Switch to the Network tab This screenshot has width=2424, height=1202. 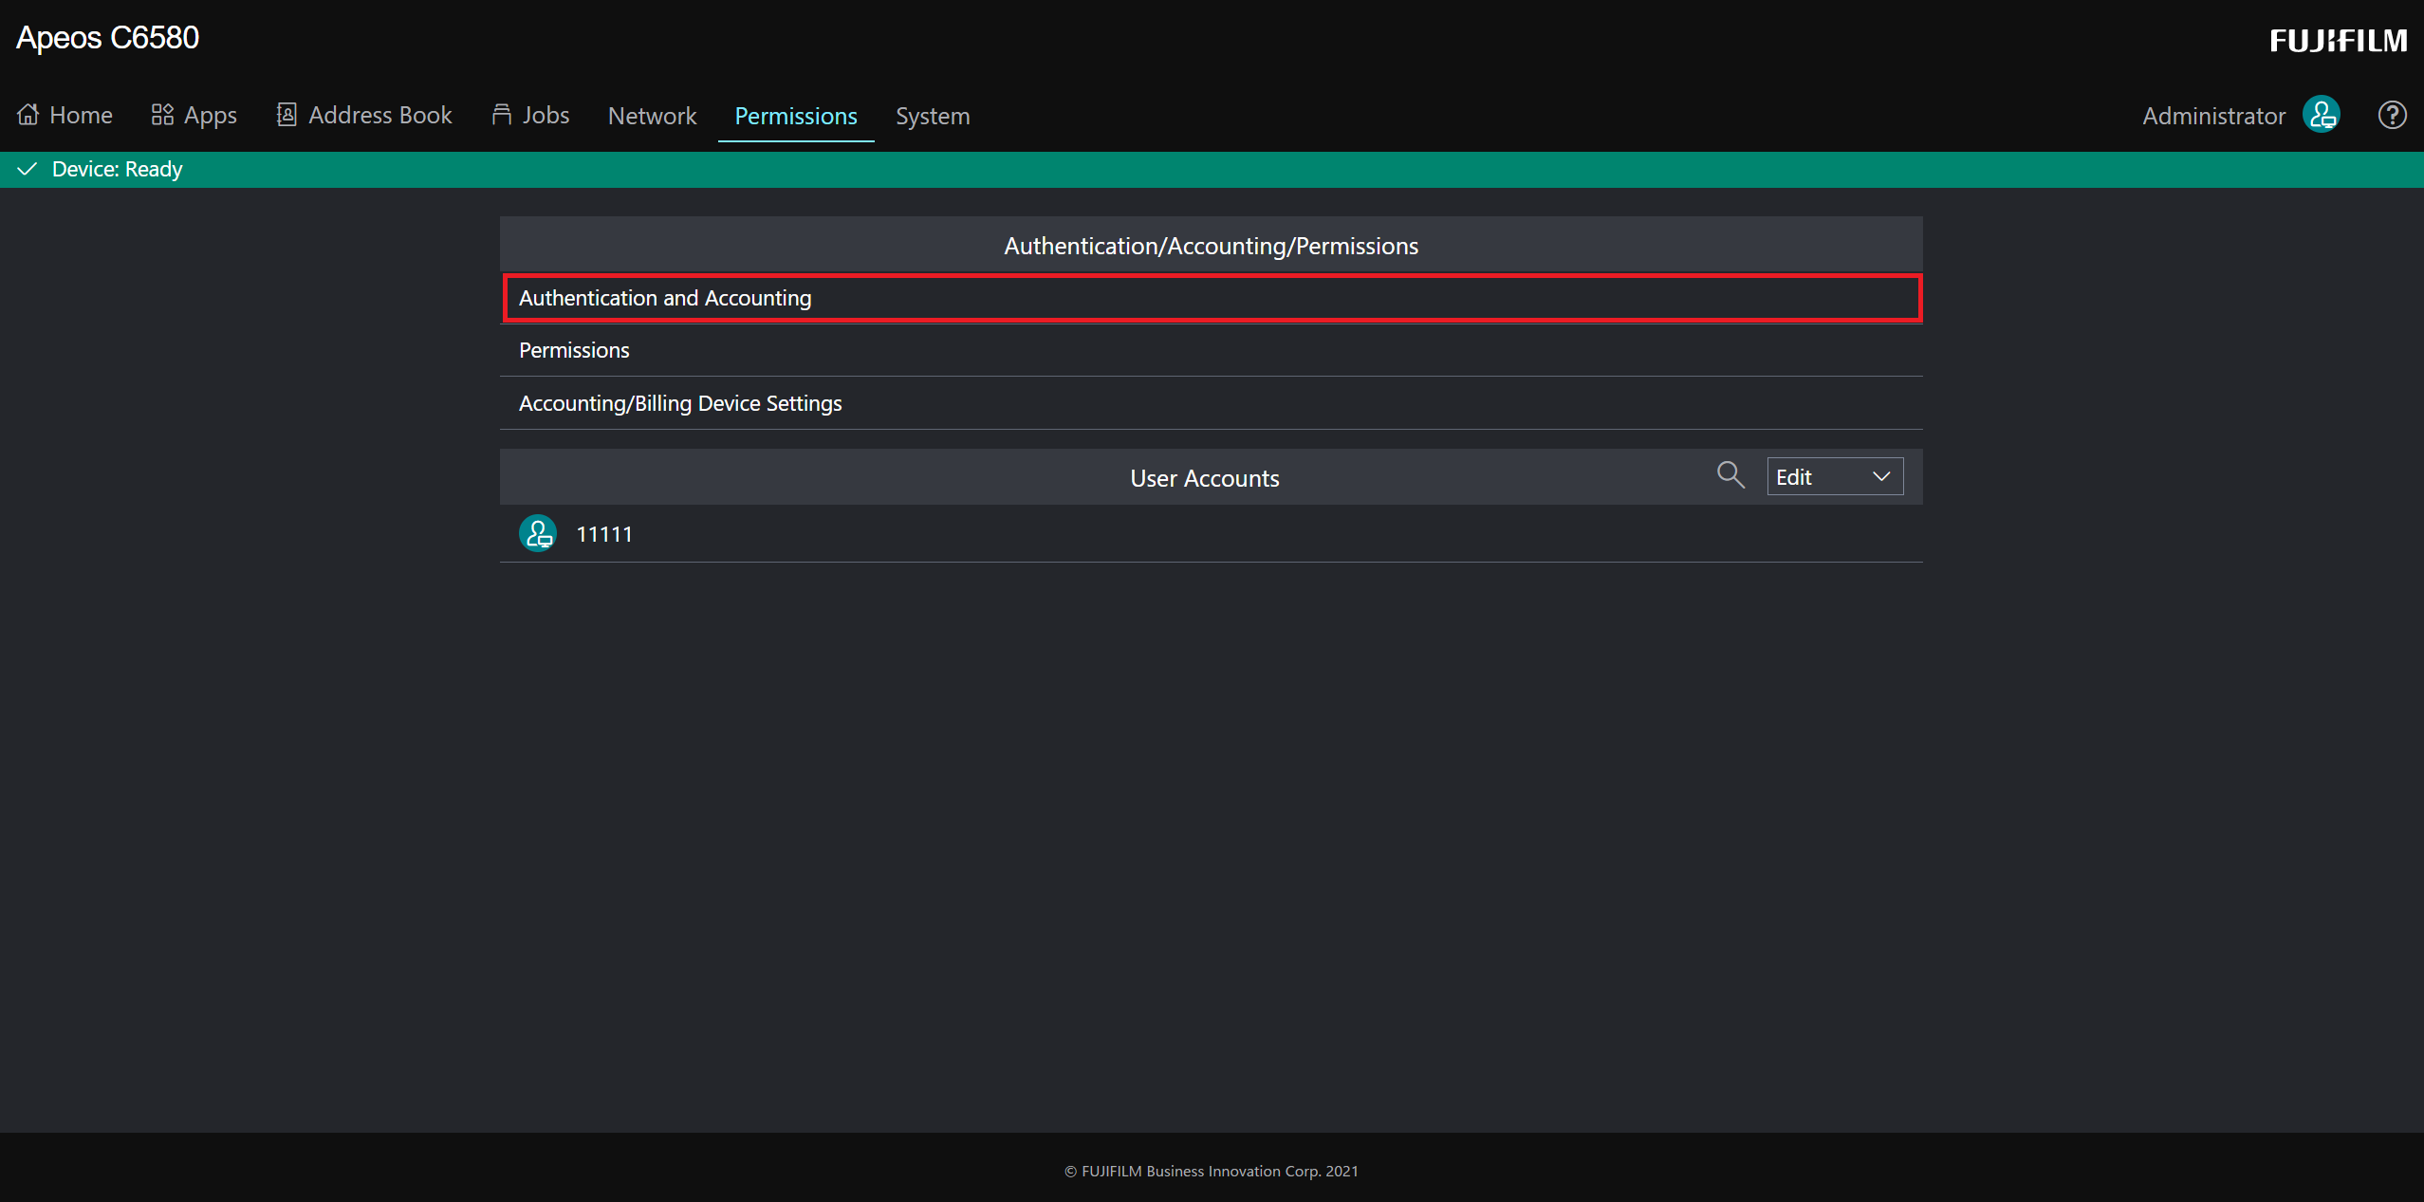click(x=652, y=116)
